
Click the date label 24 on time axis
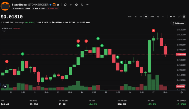82,92
